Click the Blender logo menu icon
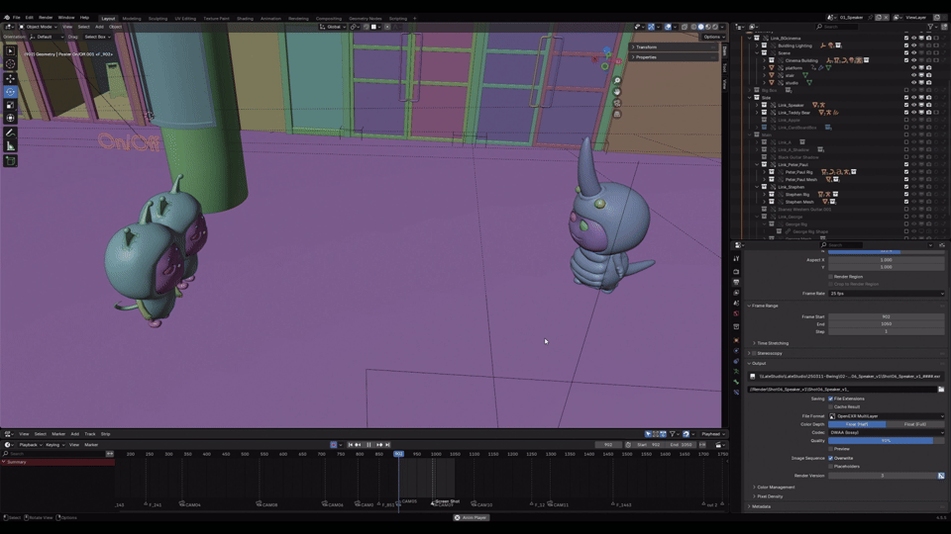The image size is (951, 534). (7, 18)
